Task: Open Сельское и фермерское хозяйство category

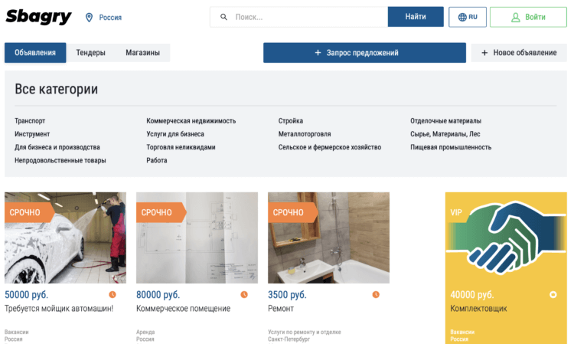Action: click(x=330, y=147)
